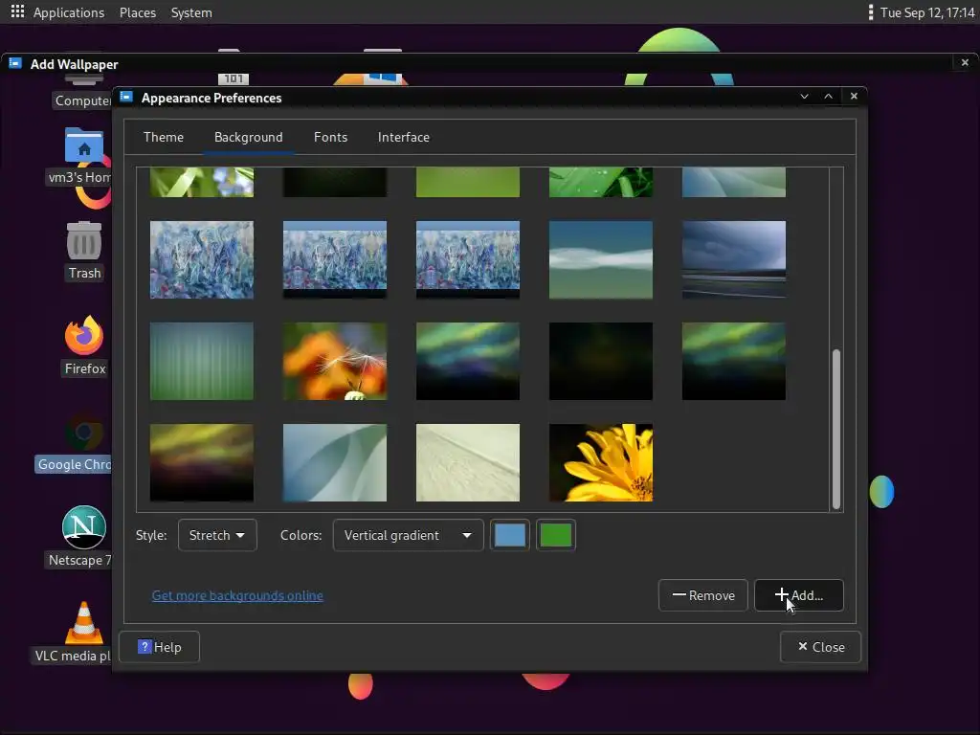Select the stormy grey-blue sky wallpaper

(734, 259)
